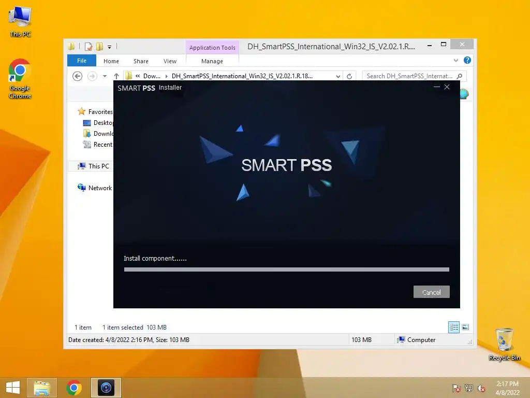The height and width of the screenshot is (398, 530).
Task: Click the DH_SmartPSS folder breadcrumb
Action: click(x=242, y=76)
